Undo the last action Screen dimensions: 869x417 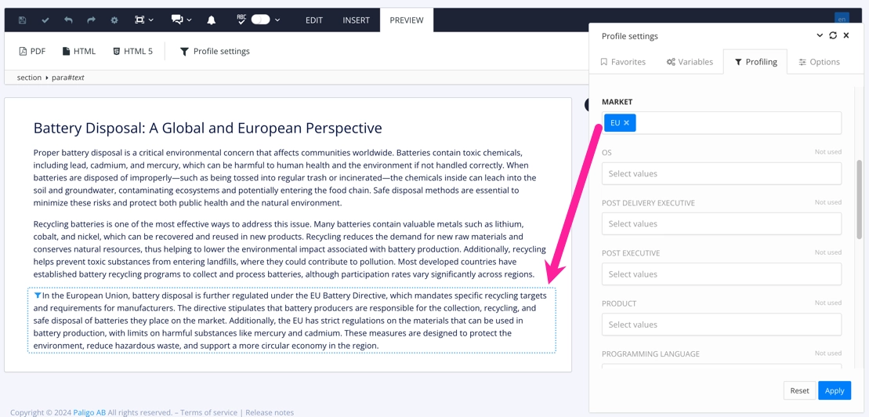click(68, 20)
